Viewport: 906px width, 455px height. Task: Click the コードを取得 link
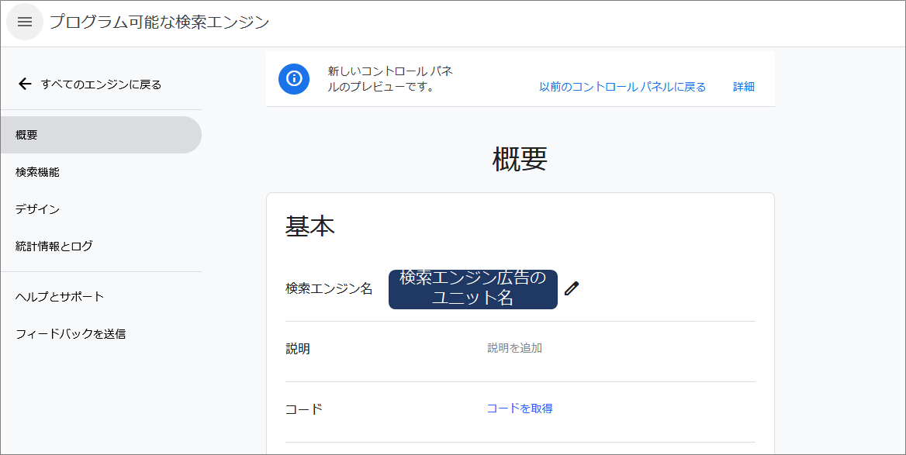click(x=519, y=408)
